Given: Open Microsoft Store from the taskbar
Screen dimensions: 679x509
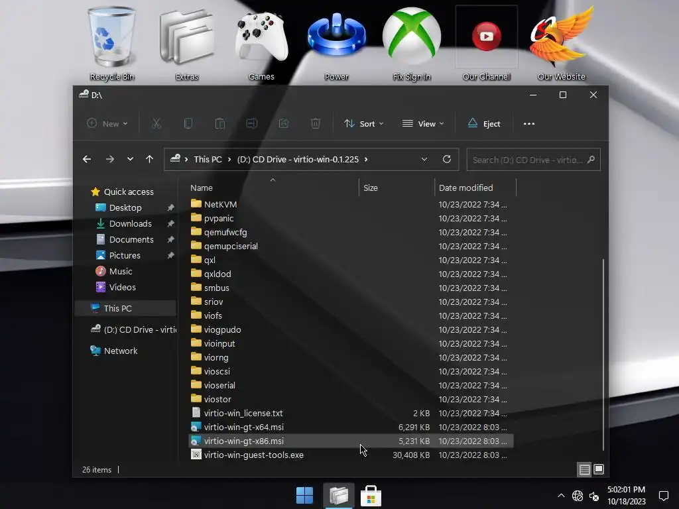Looking at the screenshot, I should [x=371, y=496].
